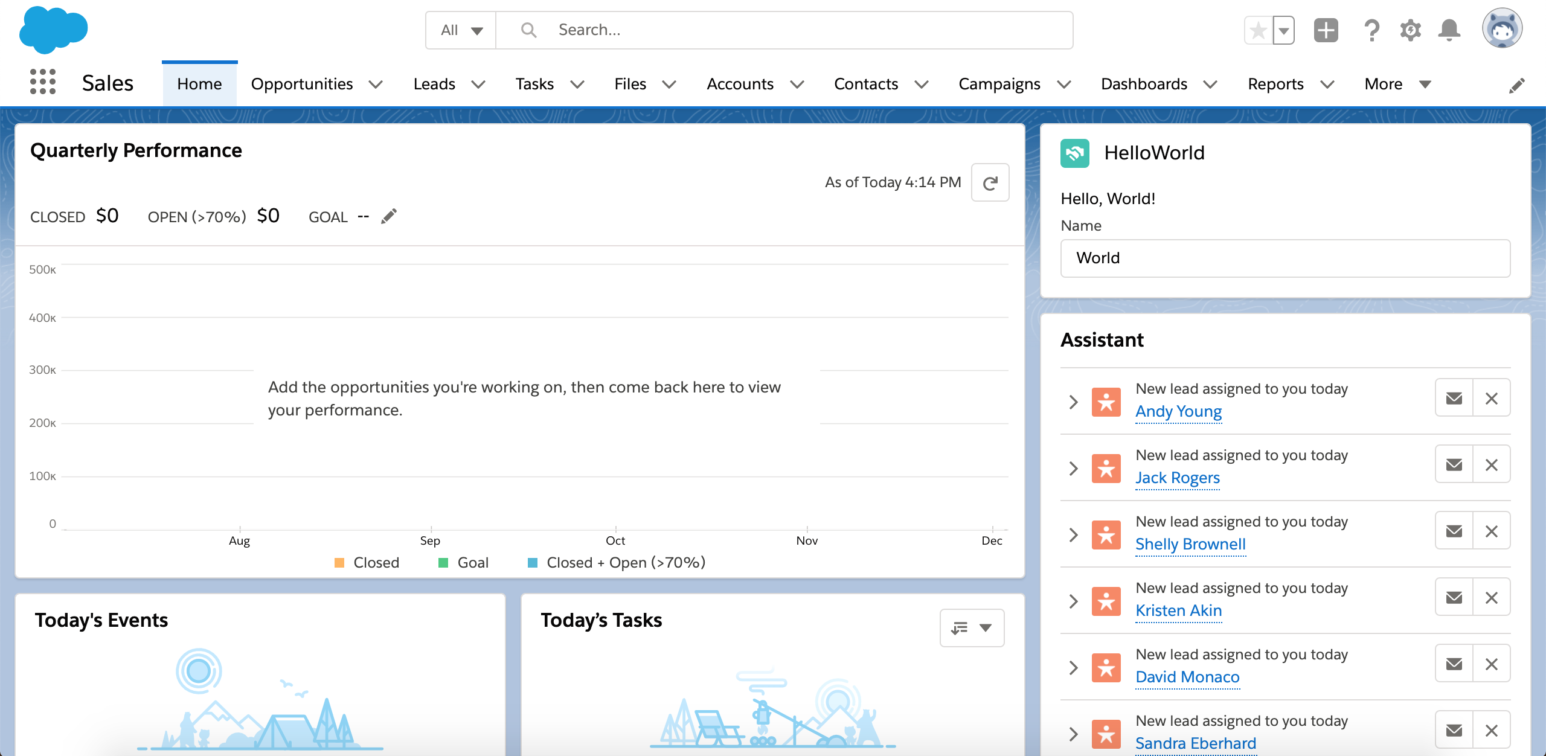Go to the Opportunities tab
1546x756 pixels.
(x=302, y=84)
